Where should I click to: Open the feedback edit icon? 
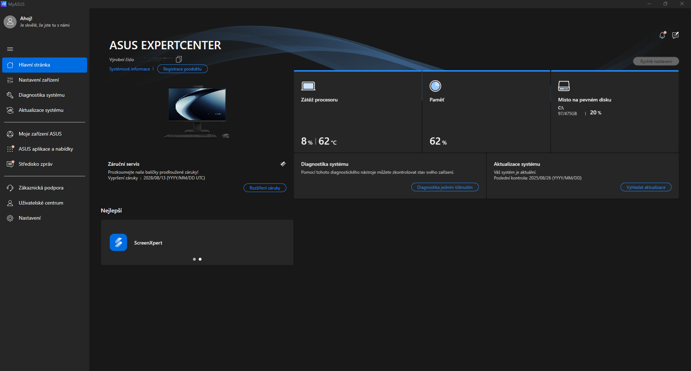675,35
